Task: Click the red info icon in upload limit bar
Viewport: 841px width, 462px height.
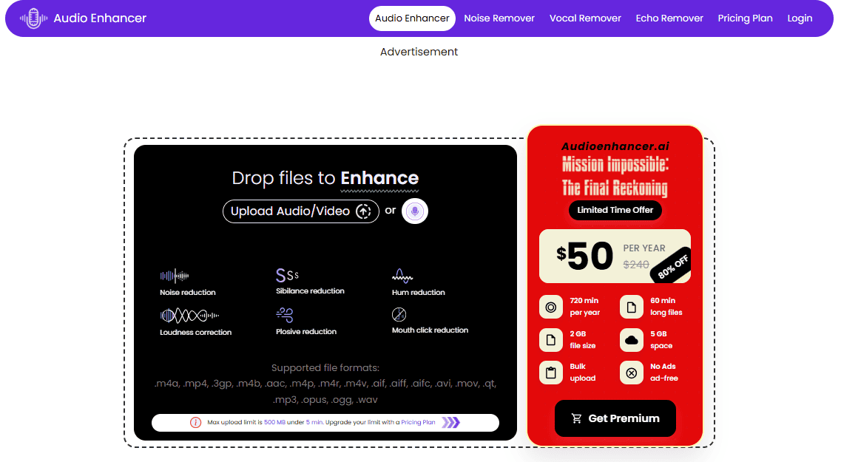Action: (x=196, y=422)
